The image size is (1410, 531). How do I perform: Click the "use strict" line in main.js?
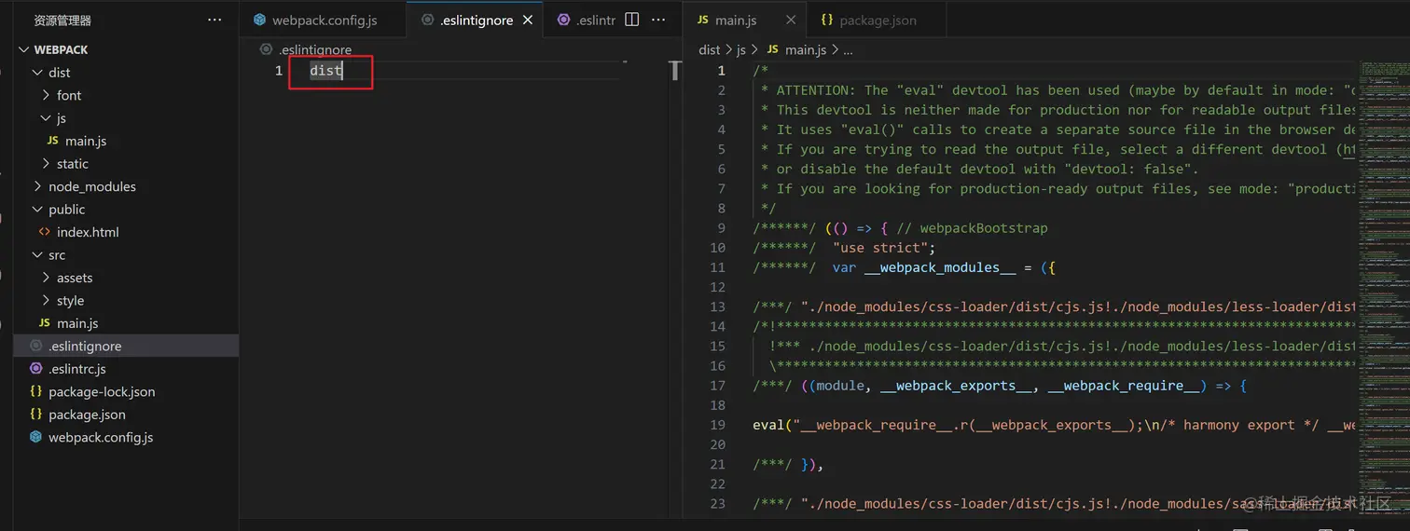[884, 248]
